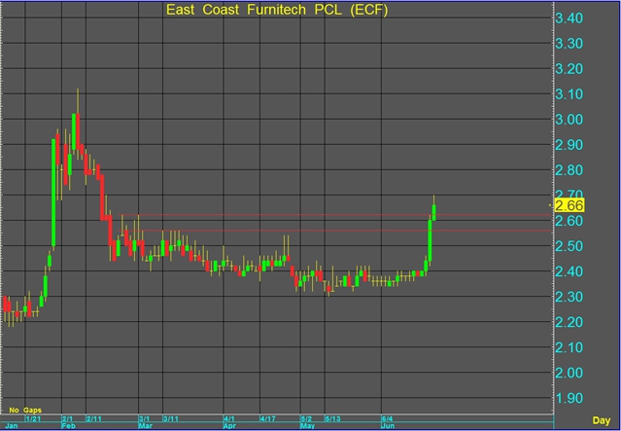The width and height of the screenshot is (621, 431).
Task: Click the tallest green candle in late January
Action: pos(53,193)
